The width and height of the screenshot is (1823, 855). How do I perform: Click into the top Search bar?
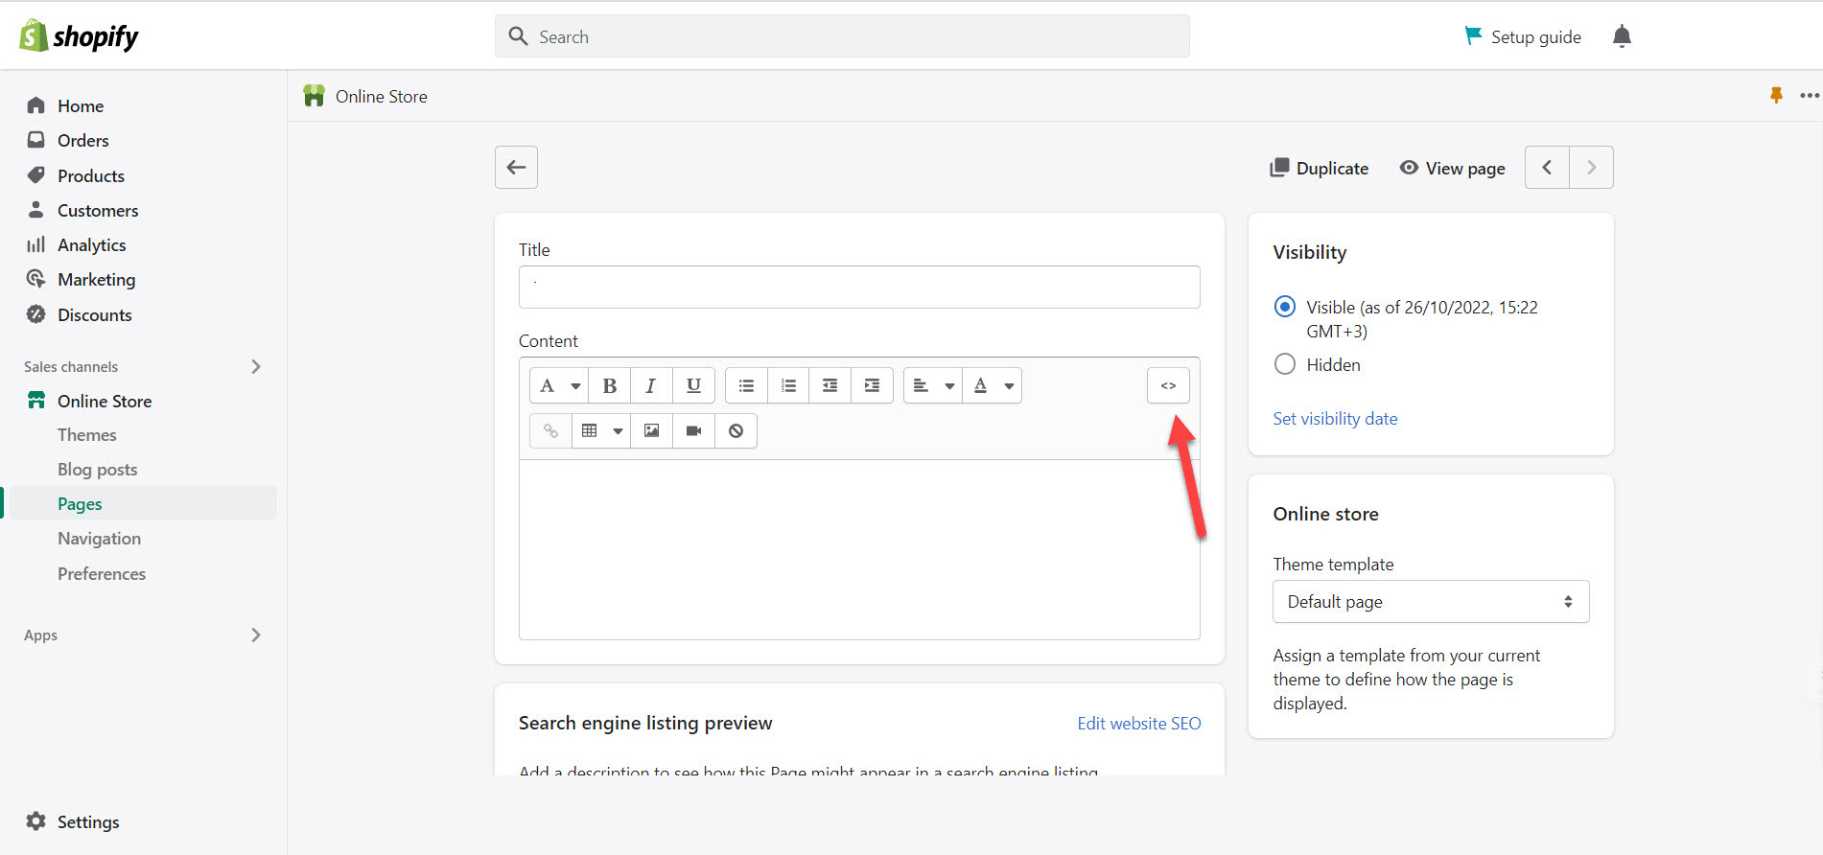pos(842,36)
